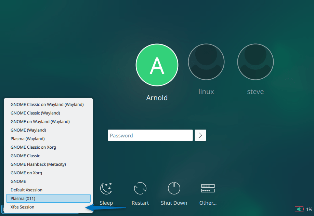The height and width of the screenshot is (216, 314).
Task: Pick GNOME on Xorg session option
Action: 26,173
